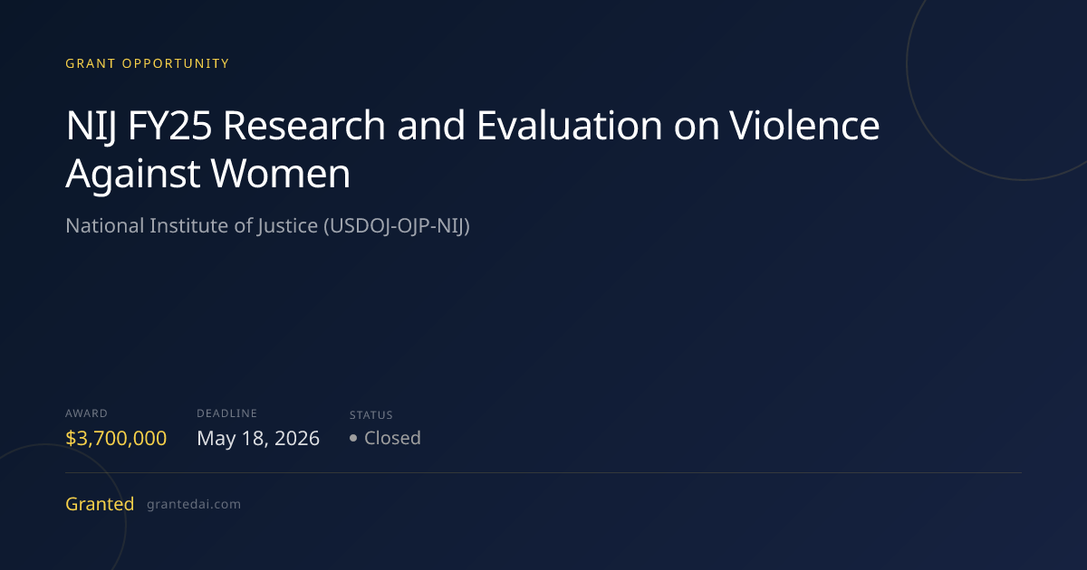Open the grantedai.com link

[x=194, y=505]
